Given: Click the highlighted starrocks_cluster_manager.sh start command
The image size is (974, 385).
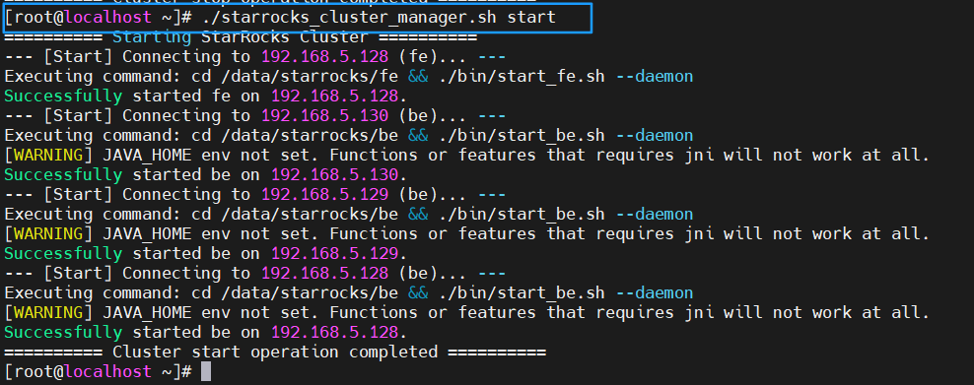Looking at the screenshot, I should coord(379,18).
